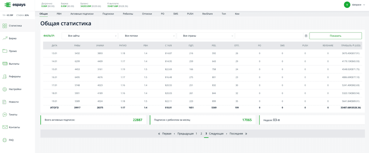The width and height of the screenshot is (369, 153).
Task: Click the Тикеты chat bubble icon
Action: (x=5, y=115)
